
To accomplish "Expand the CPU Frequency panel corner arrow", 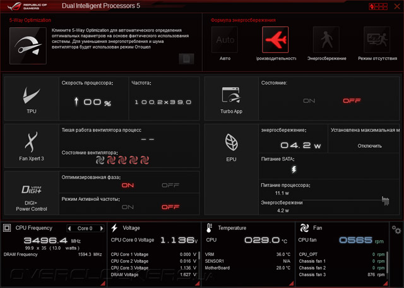I will (103, 284).
